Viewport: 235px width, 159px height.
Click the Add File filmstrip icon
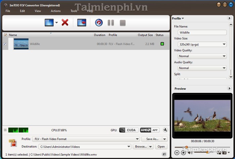point(49,22)
